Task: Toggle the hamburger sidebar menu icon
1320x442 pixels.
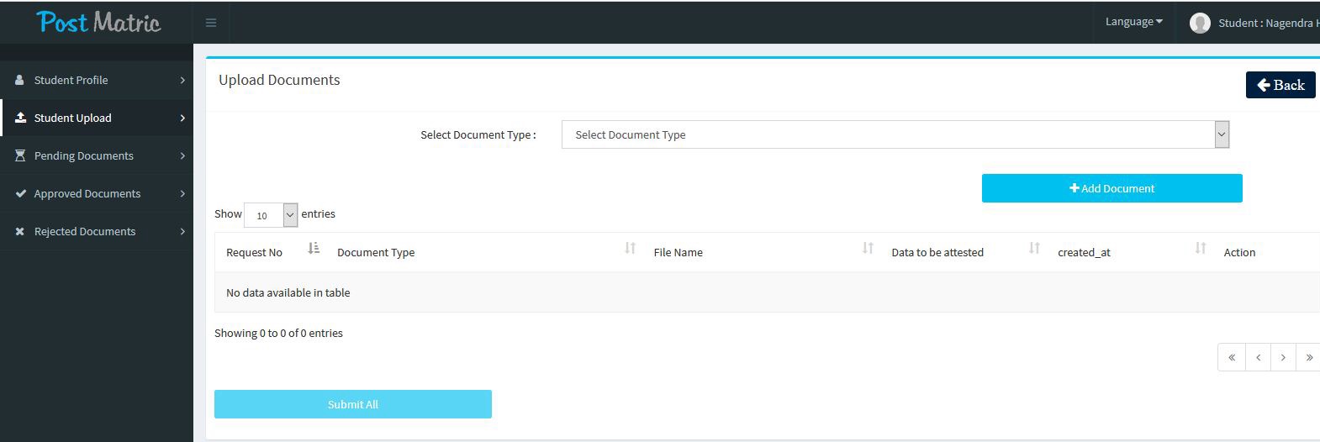Action: click(x=211, y=23)
